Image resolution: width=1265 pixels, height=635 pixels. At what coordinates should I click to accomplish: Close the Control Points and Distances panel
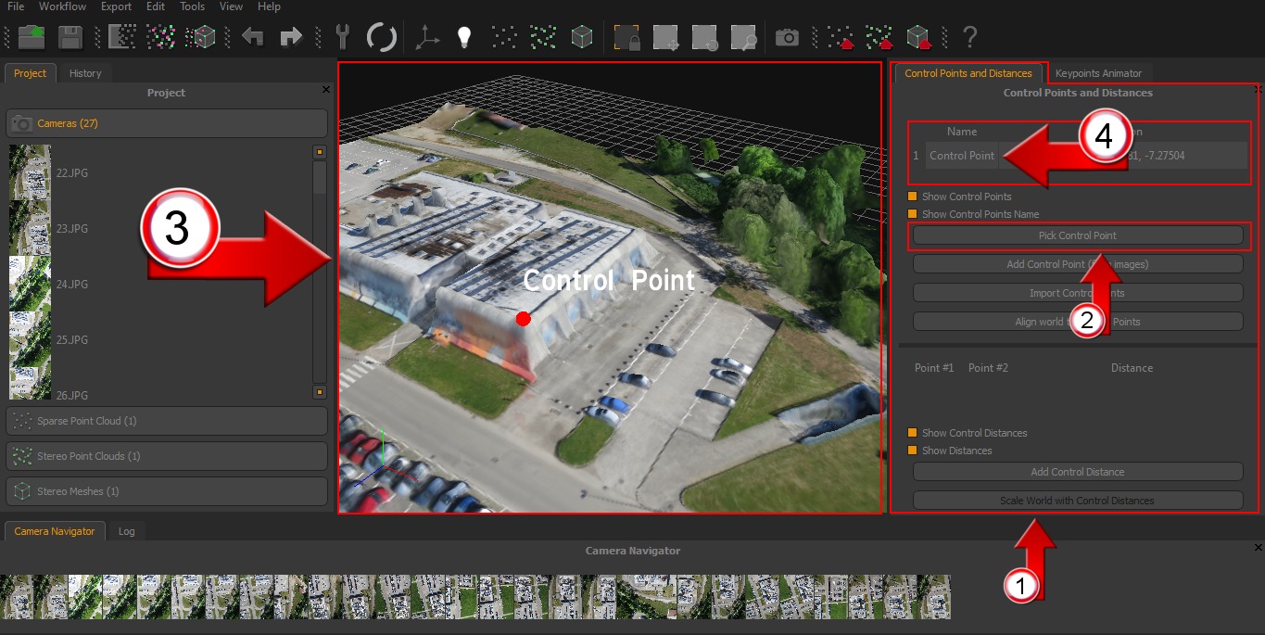pos(1259,89)
